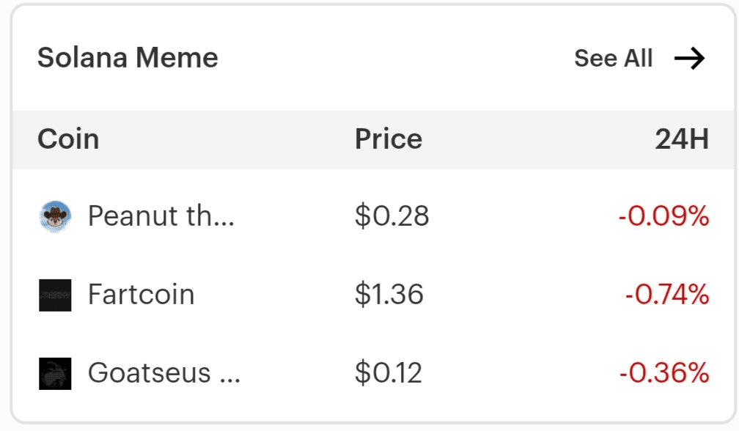Click the $1.36 price value

pyautogui.click(x=389, y=295)
